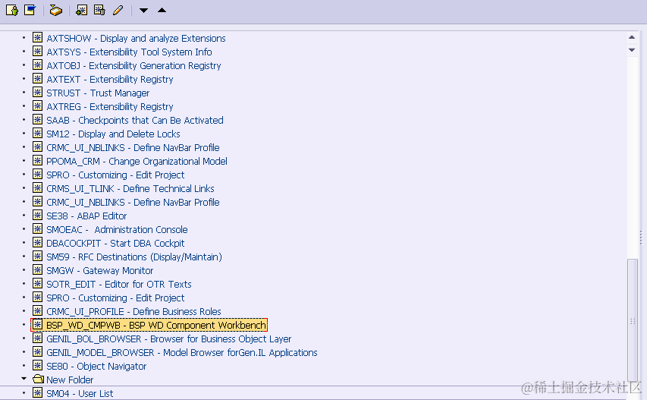The width and height of the screenshot is (647, 400).
Task: Click the star icon beside SMGW
Action: (38, 270)
